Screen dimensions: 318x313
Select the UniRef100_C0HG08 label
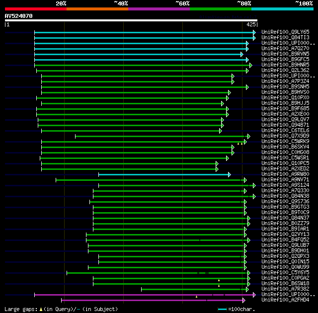[285, 153]
